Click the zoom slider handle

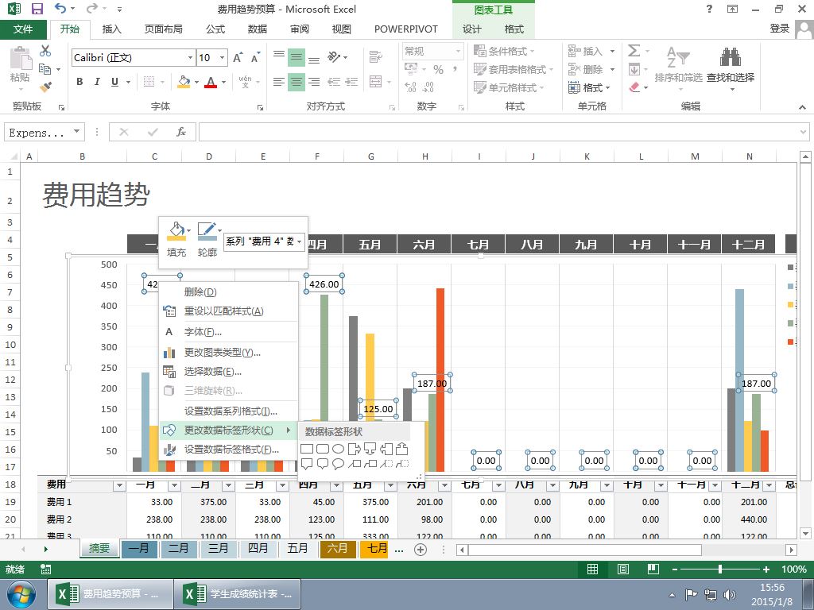(x=720, y=569)
